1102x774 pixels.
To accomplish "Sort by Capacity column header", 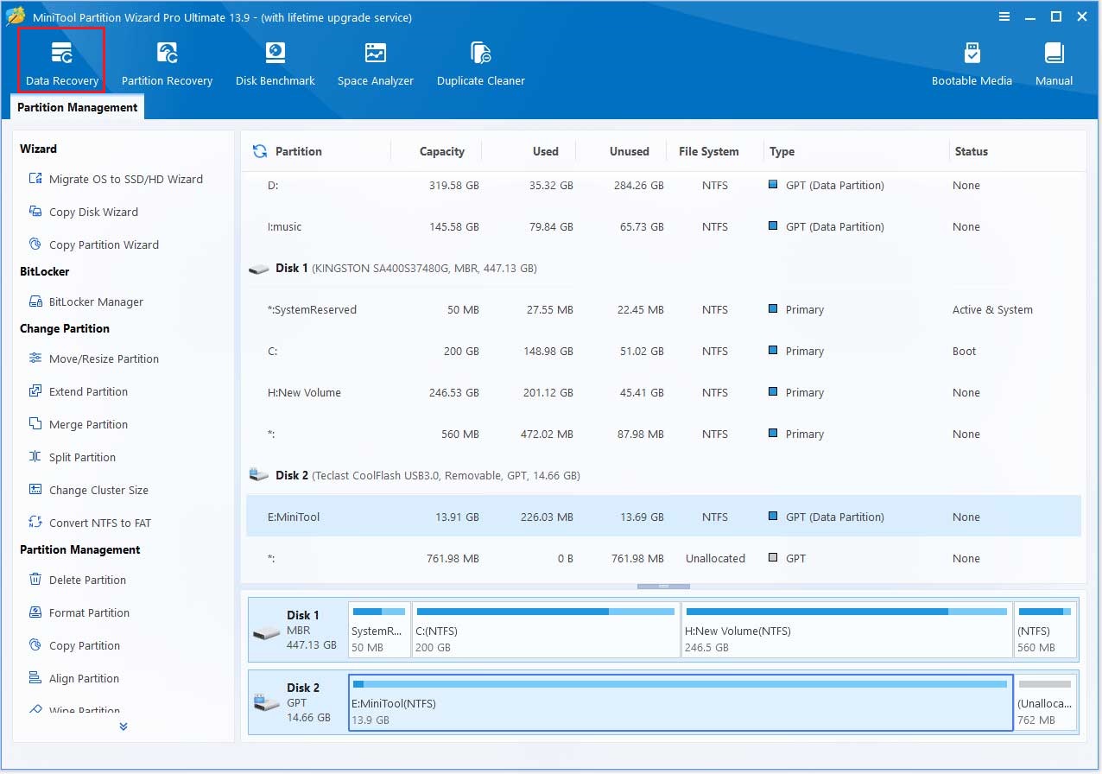I will pyautogui.click(x=441, y=151).
